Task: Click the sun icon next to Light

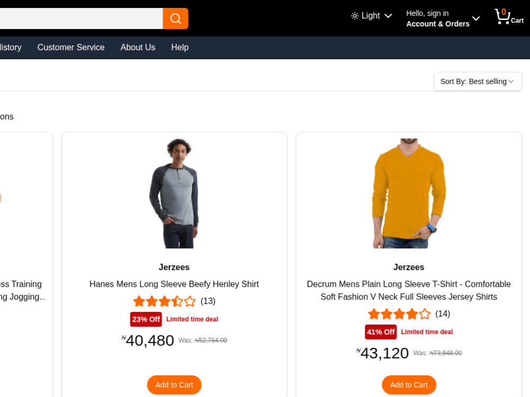Action: (355, 16)
